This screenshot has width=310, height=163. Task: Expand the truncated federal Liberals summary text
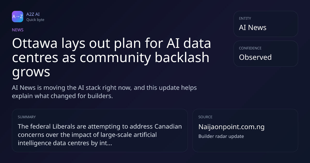pos(100,135)
